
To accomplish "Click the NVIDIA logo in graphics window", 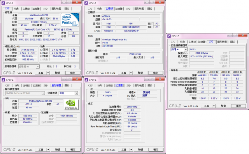I will (x=71, y=105).
